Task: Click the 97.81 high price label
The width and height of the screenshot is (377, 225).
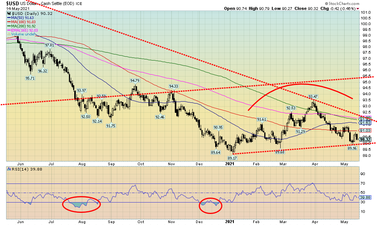Action: (50, 45)
